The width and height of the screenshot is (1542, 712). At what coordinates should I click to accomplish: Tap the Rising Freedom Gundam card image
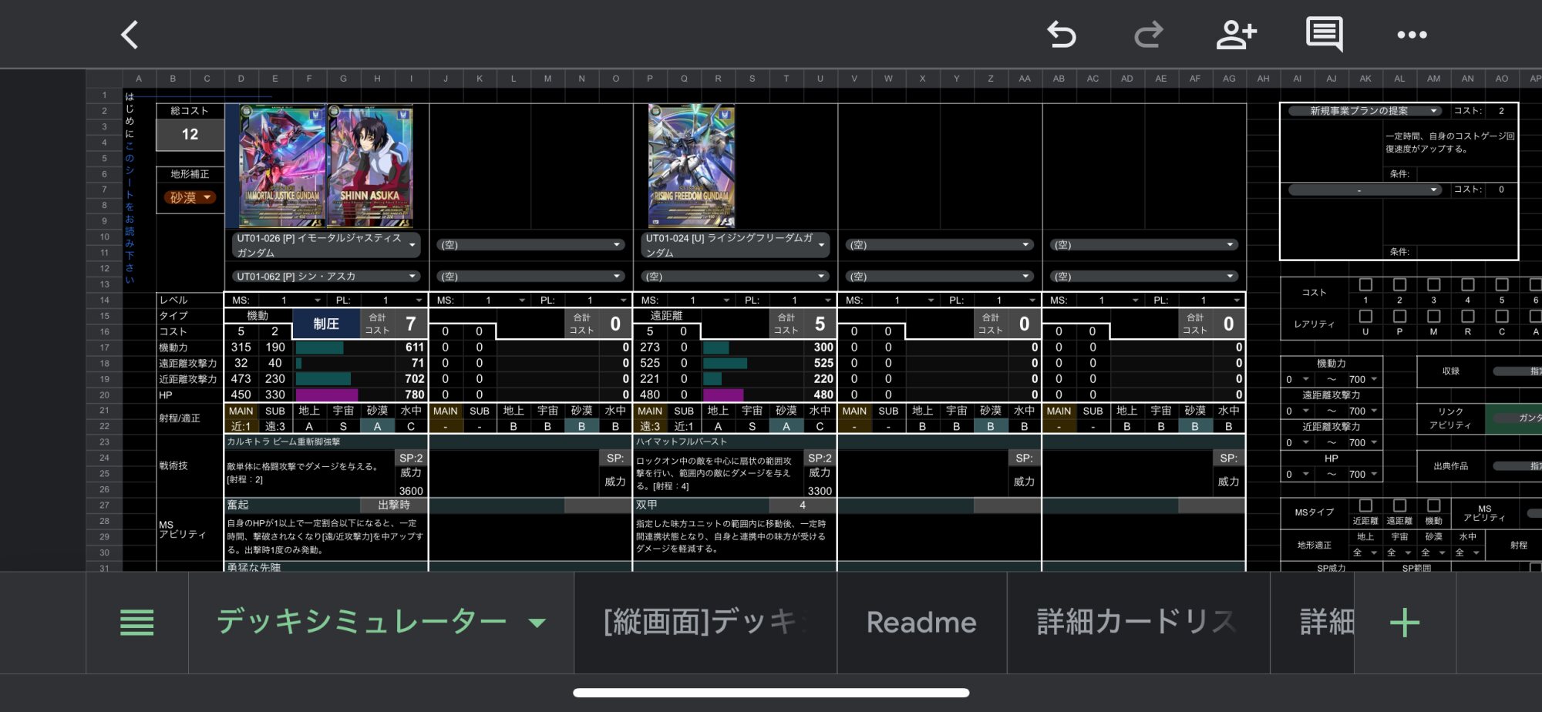pyautogui.click(x=692, y=166)
